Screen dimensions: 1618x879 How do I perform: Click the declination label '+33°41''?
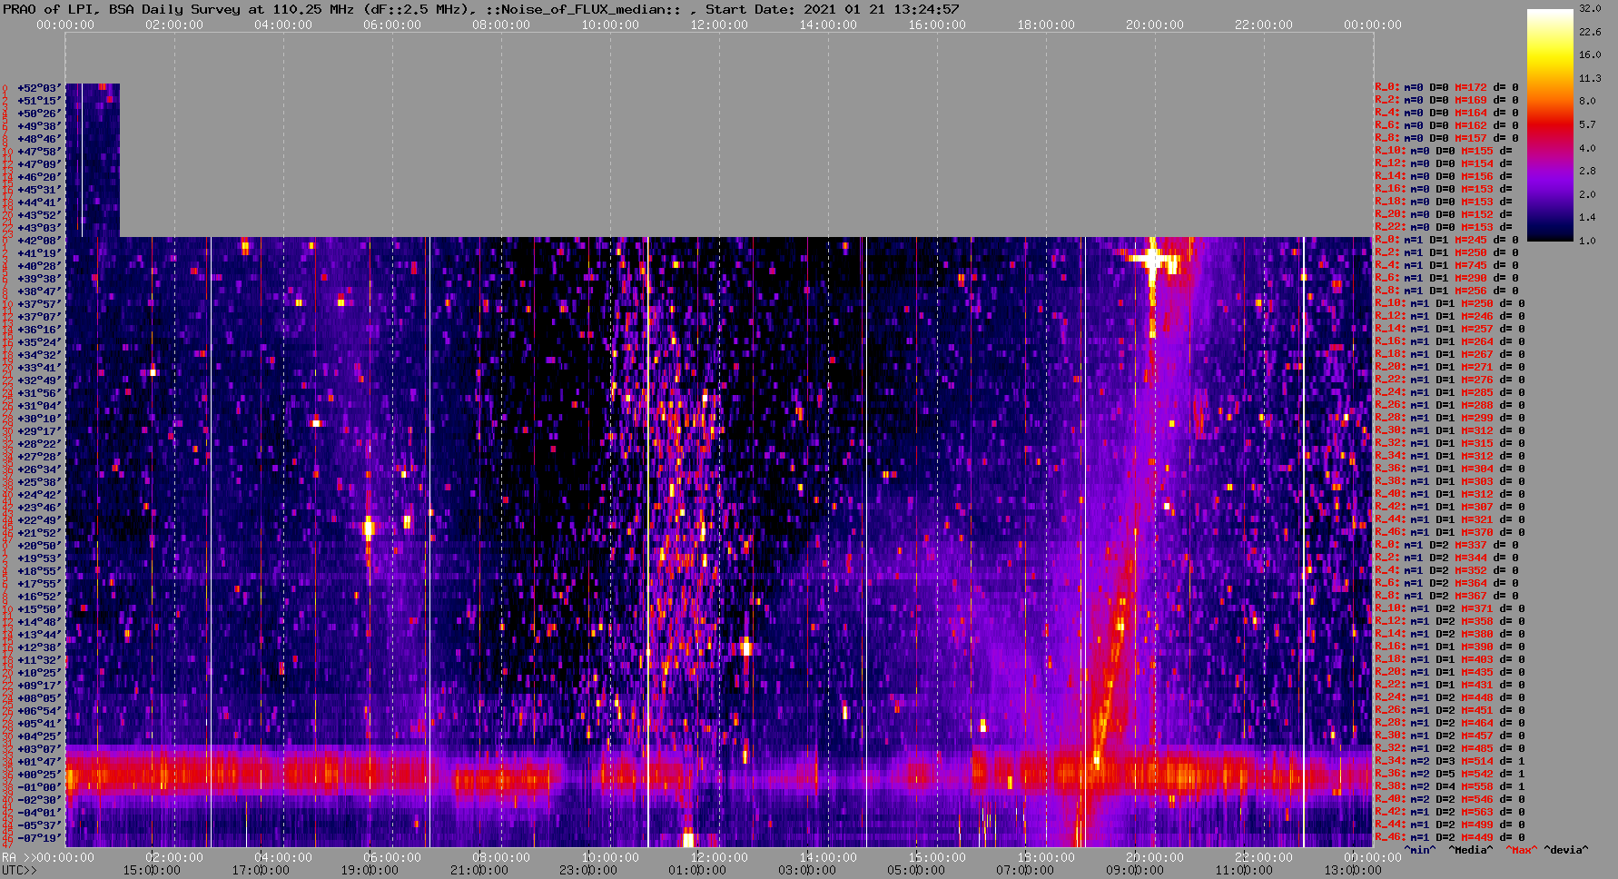tap(39, 368)
